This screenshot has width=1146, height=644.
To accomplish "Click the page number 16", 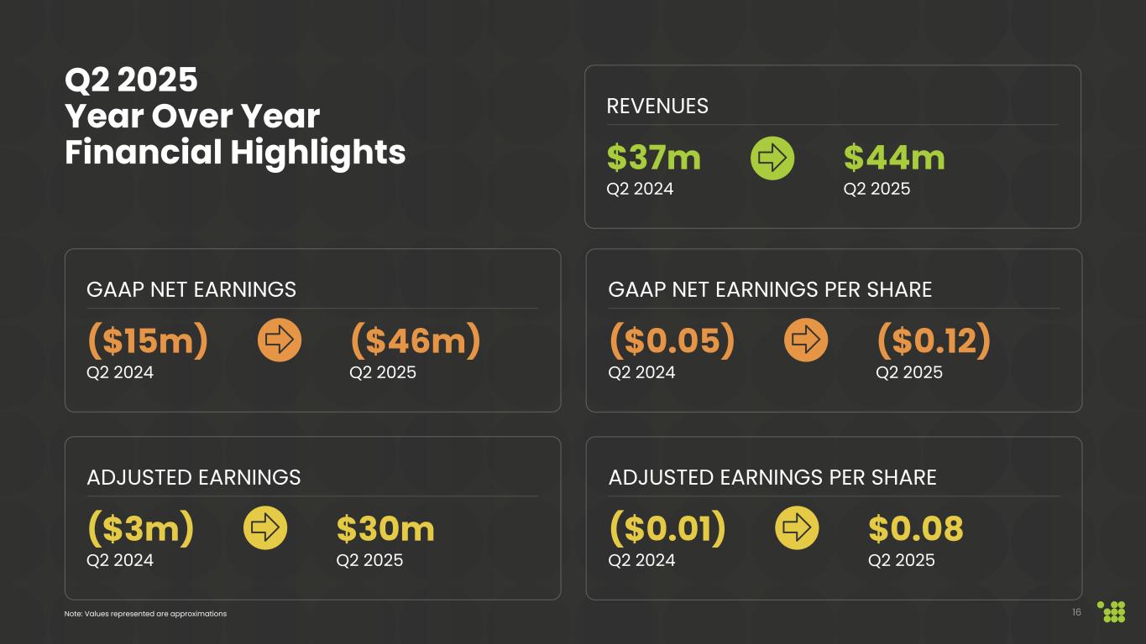I will coord(1076,612).
